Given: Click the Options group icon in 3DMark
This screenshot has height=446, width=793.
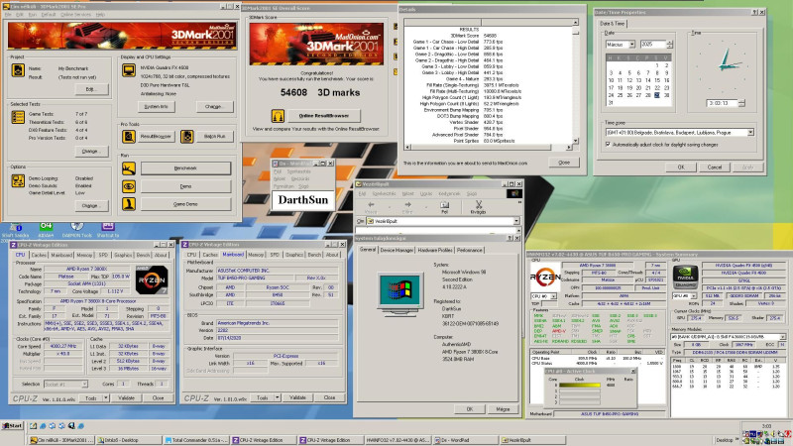Looking at the screenshot, I should [x=18, y=181].
